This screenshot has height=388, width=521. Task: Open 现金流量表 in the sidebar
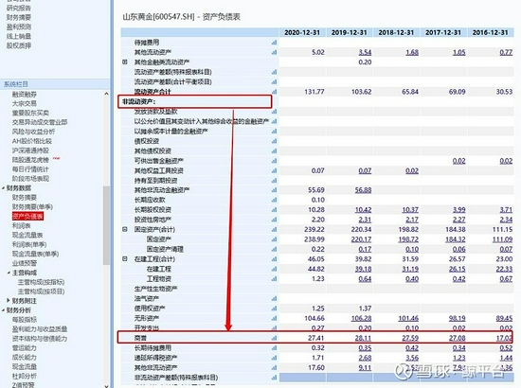coord(27,235)
